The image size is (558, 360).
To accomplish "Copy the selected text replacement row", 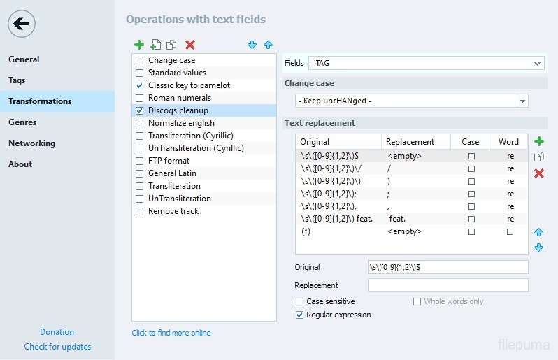I will (x=538, y=157).
